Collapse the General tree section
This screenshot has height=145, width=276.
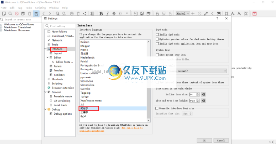pyautogui.click(x=46, y=92)
